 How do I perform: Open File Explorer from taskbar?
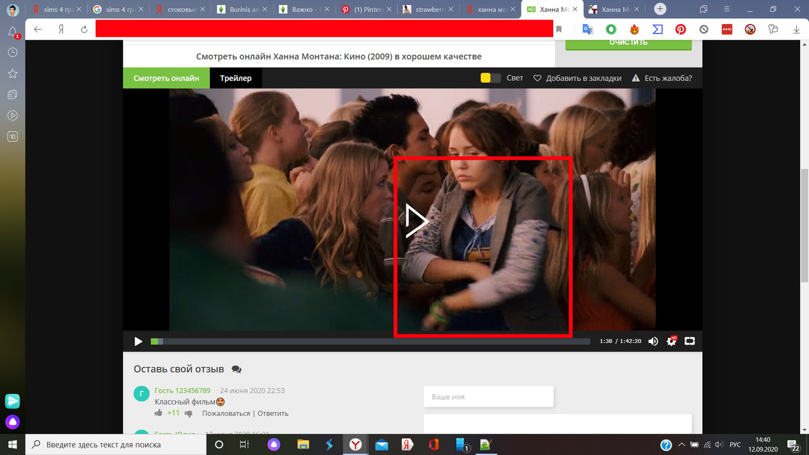click(303, 444)
